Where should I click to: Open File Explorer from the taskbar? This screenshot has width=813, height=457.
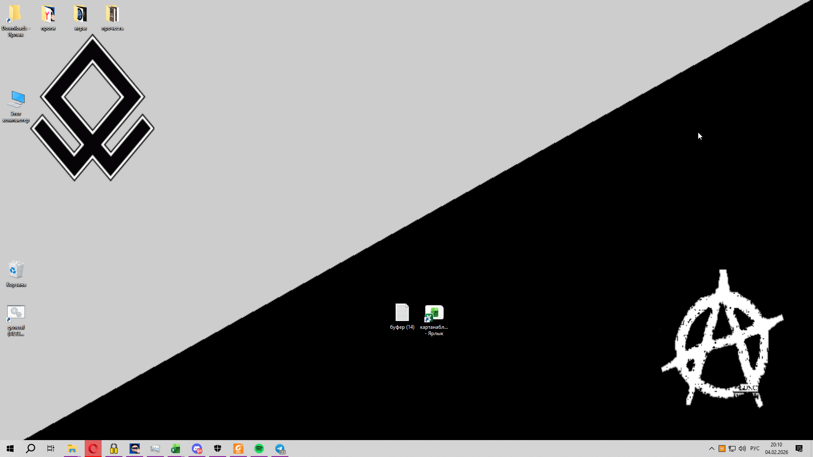(72, 449)
